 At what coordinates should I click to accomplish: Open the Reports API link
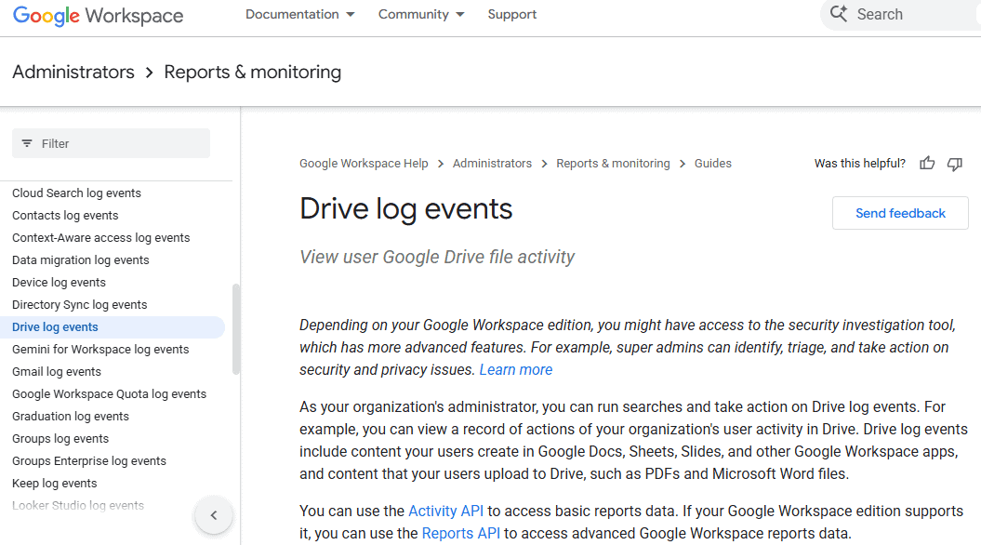[x=461, y=534]
